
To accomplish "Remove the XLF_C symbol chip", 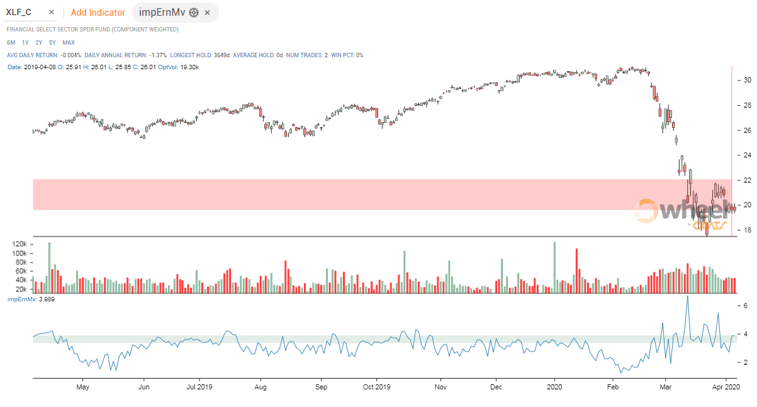I will point(52,13).
